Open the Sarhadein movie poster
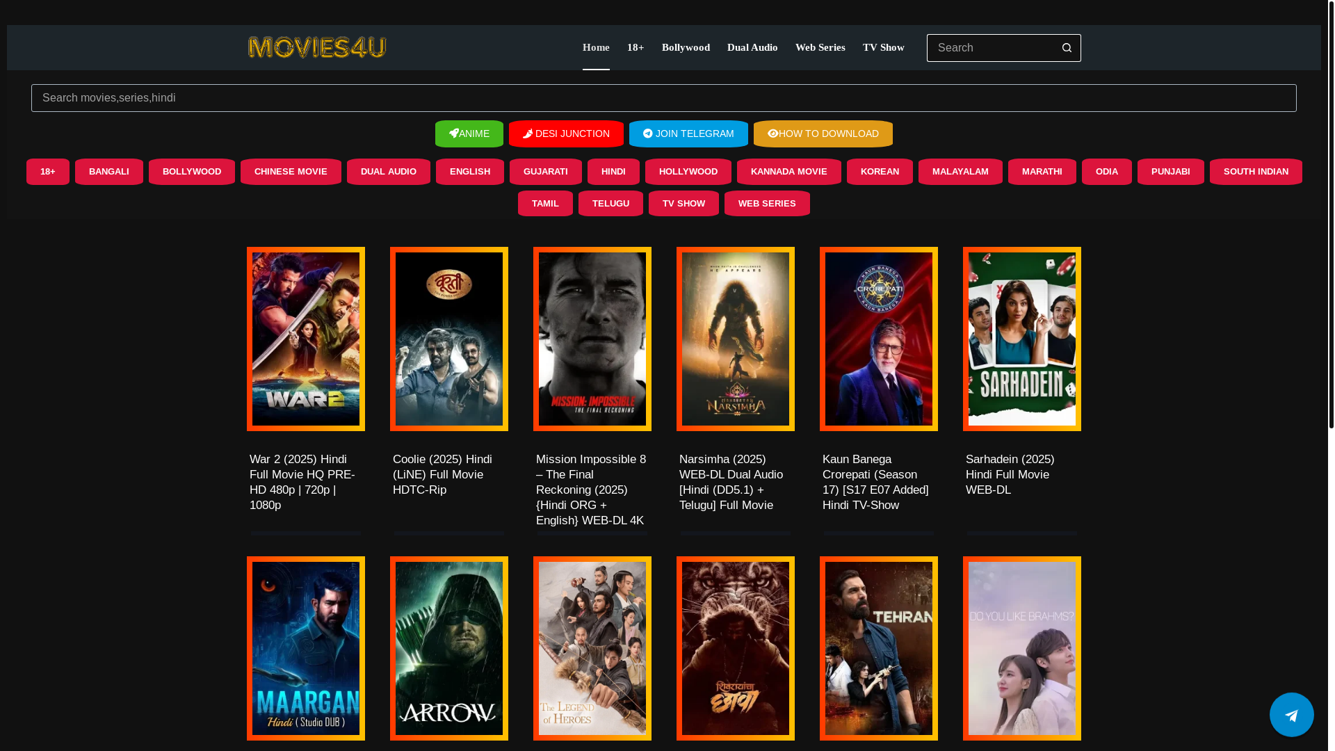This screenshot has height=751, width=1335. 1022,339
